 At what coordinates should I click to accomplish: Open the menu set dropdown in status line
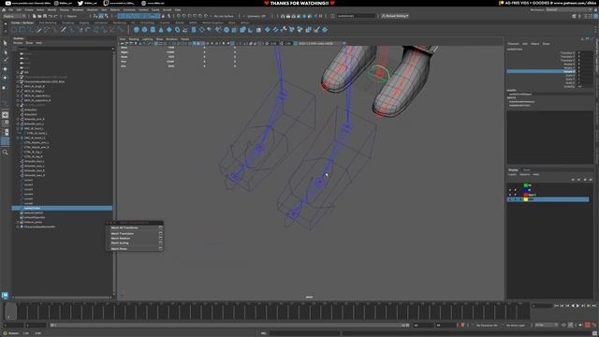click(14, 16)
